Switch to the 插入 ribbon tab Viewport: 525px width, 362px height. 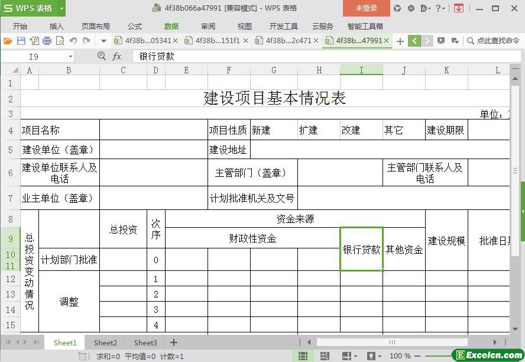56,26
